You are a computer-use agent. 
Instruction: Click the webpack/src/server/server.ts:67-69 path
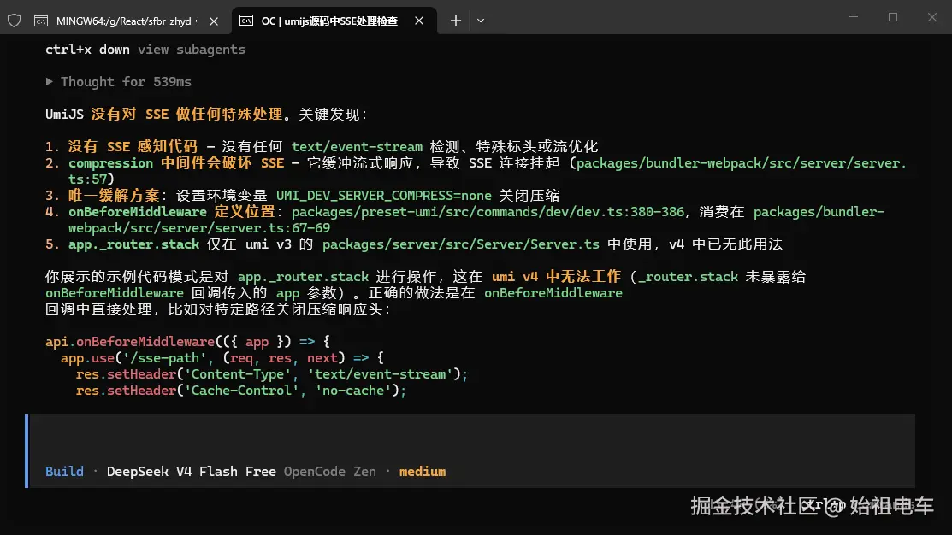point(199,228)
